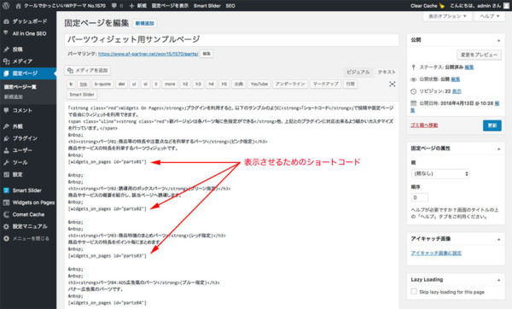Click the WordPress logo in admin bar

tap(6, 6)
